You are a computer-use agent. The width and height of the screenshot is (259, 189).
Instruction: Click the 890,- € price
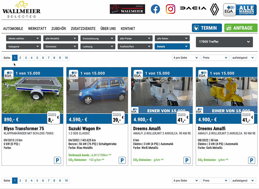pos(11,119)
